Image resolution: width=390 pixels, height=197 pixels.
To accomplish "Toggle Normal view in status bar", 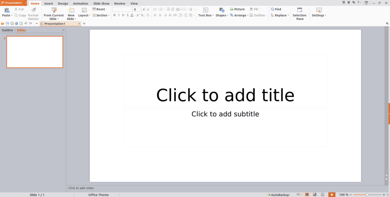I will tap(307, 195).
